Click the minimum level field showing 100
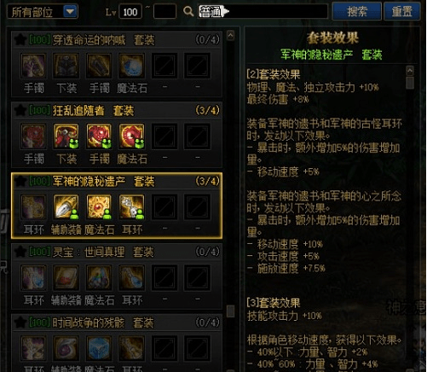427x372 pixels. point(130,12)
